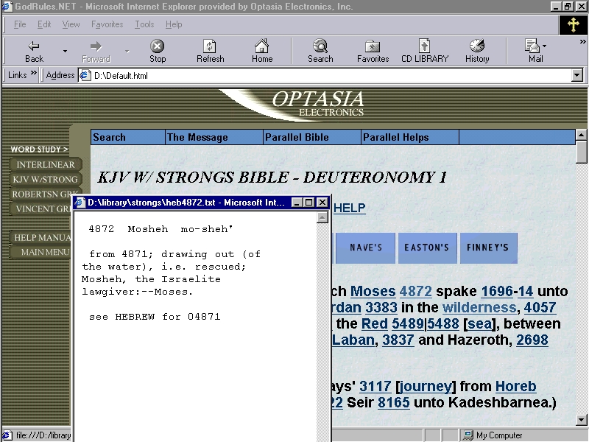
Task: Expand the Links toolbar chevron
Action: pyautogui.click(x=34, y=74)
